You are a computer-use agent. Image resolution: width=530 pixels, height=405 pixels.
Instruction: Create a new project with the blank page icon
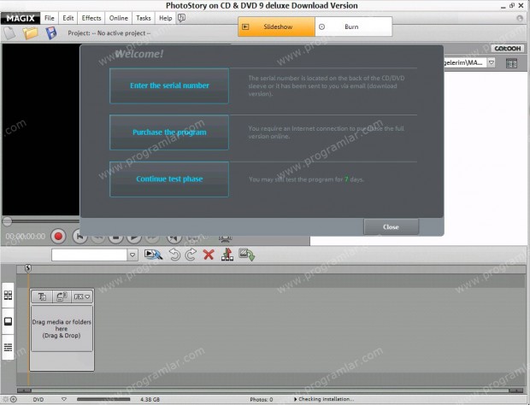click(x=9, y=33)
